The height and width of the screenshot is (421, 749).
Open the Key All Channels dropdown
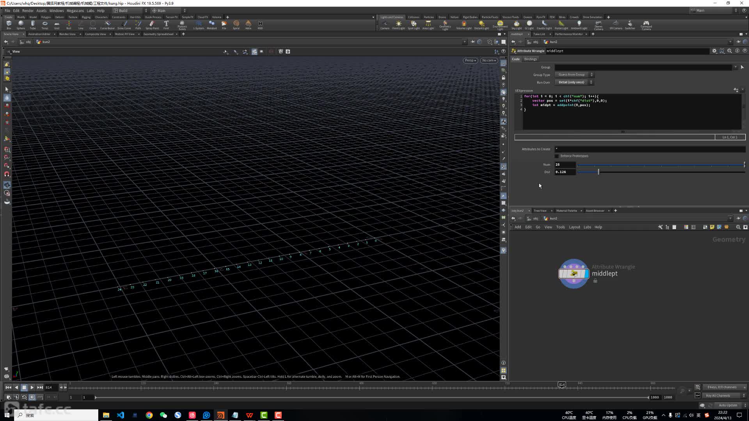724,396
